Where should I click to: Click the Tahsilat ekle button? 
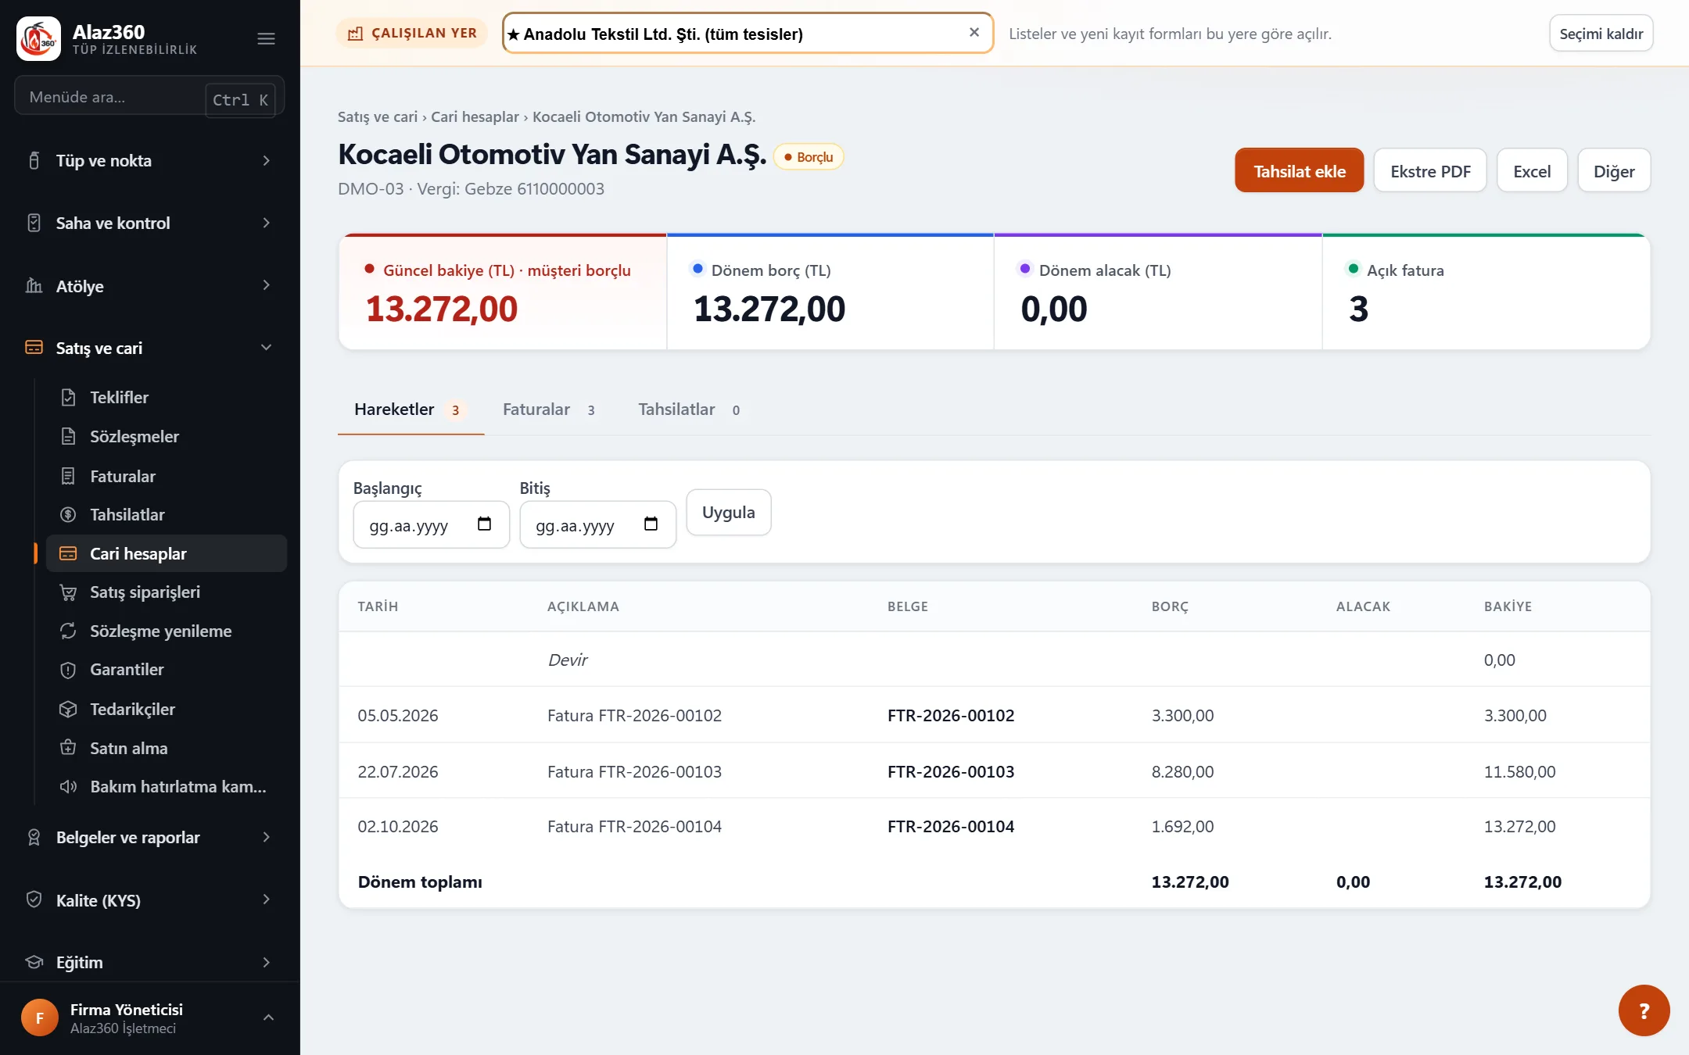click(1300, 171)
